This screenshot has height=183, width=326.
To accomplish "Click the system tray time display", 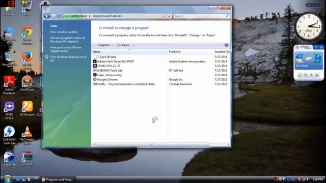I will [x=317, y=179].
